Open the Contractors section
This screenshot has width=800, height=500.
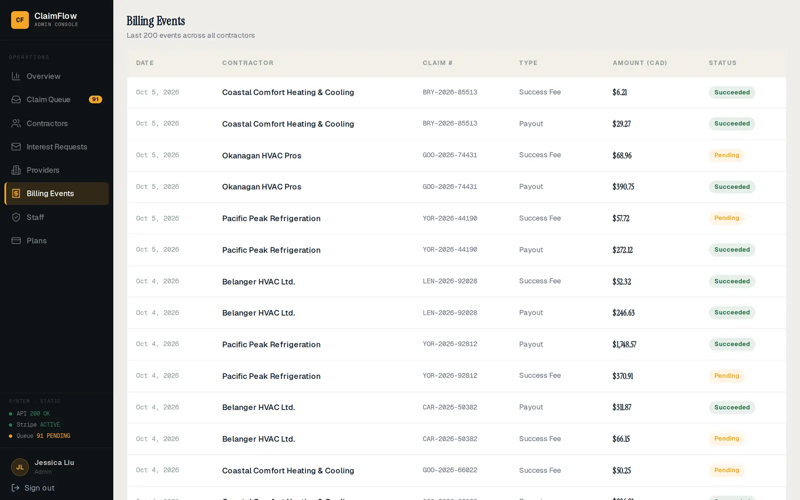click(56, 123)
